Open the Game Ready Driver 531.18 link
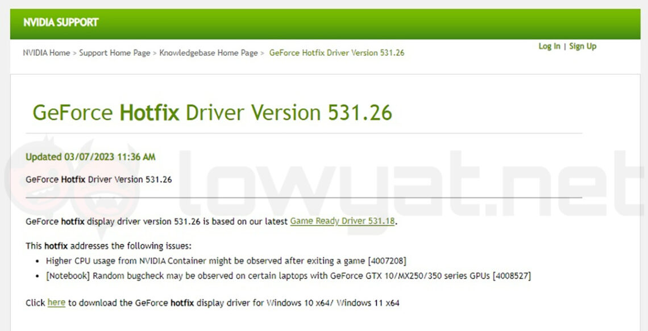This screenshot has height=331, width=648. [x=343, y=221]
